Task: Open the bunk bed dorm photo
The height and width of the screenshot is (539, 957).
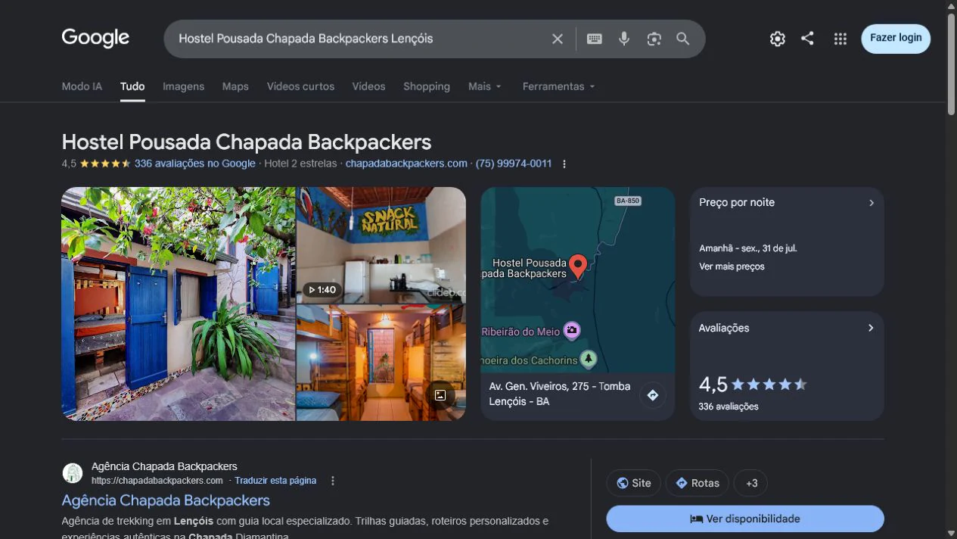Action: (381, 363)
